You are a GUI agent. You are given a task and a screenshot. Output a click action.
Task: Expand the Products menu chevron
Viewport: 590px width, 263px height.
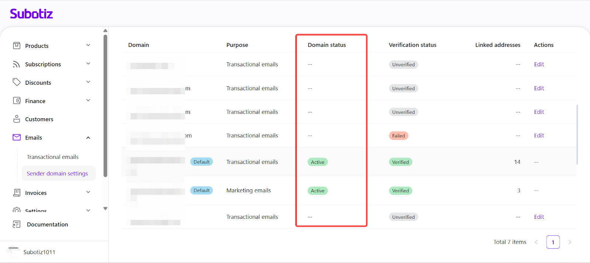88,45
